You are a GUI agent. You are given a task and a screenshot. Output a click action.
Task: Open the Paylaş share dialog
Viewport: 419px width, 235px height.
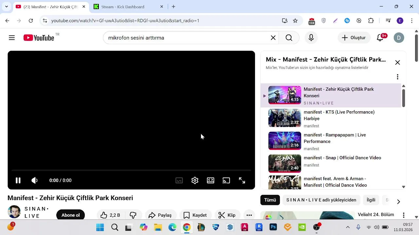[x=160, y=215]
